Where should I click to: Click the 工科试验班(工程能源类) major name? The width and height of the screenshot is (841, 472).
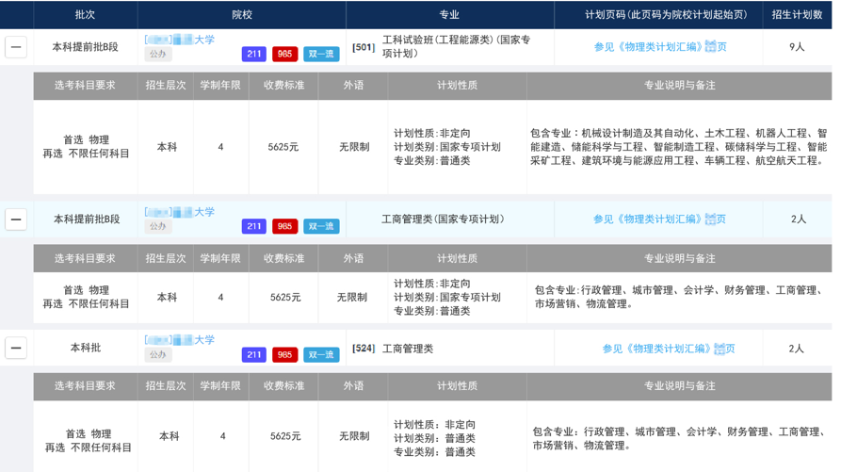(x=456, y=47)
